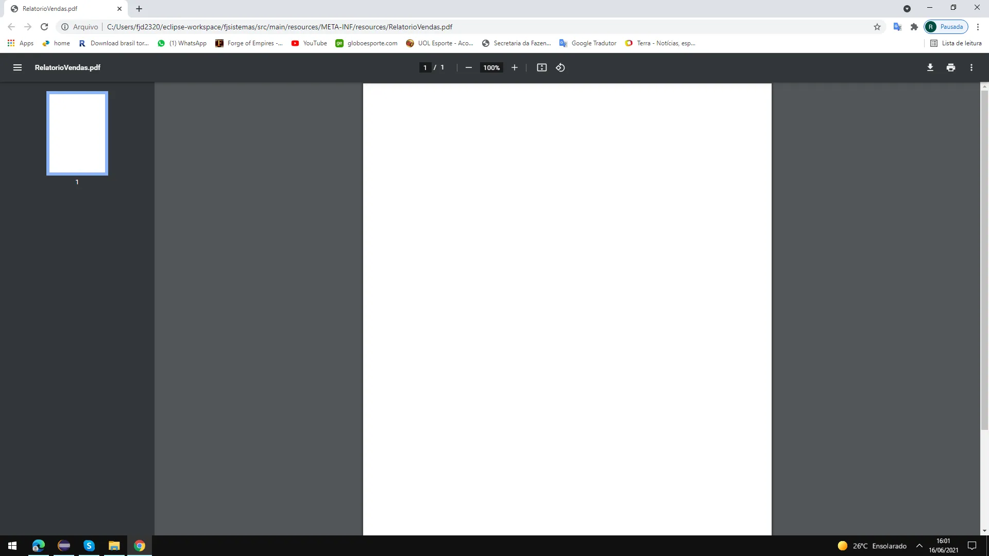Click the zoom percentage field showing 100%
Image resolution: width=989 pixels, height=556 pixels.
[x=491, y=67]
